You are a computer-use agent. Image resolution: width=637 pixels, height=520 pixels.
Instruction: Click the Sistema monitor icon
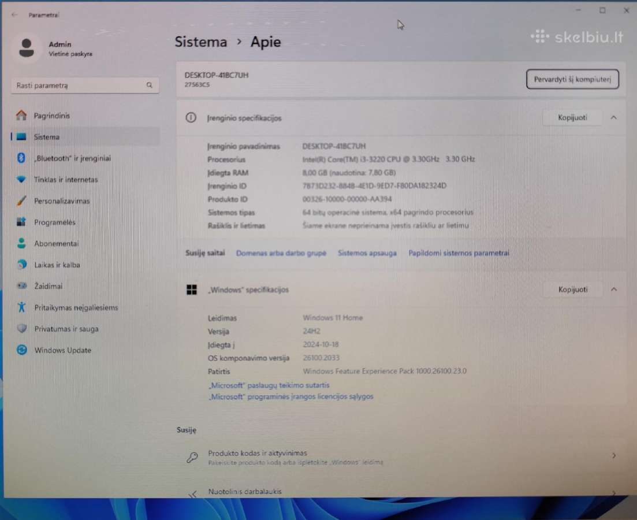tap(21, 137)
